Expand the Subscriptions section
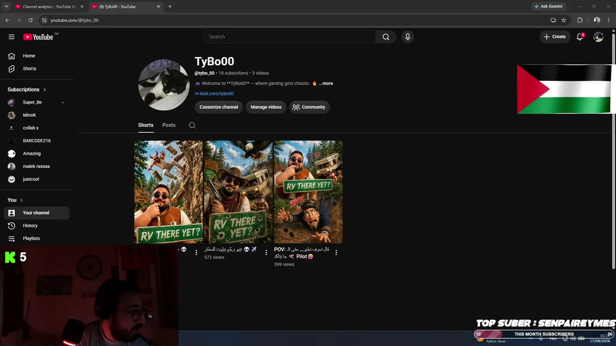 pos(27,89)
